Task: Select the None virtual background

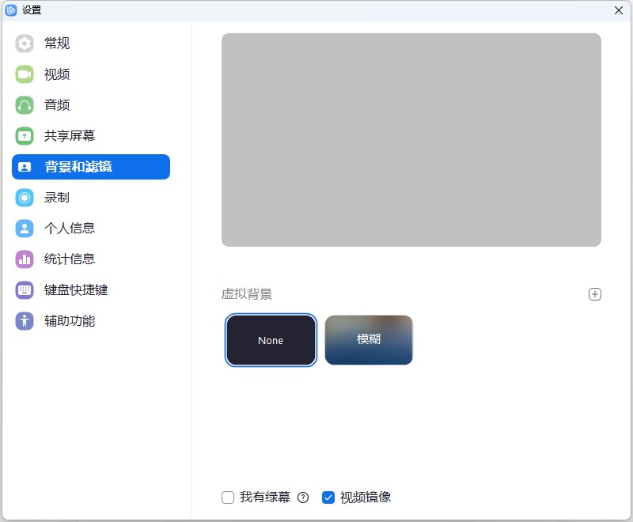Action: pyautogui.click(x=271, y=340)
